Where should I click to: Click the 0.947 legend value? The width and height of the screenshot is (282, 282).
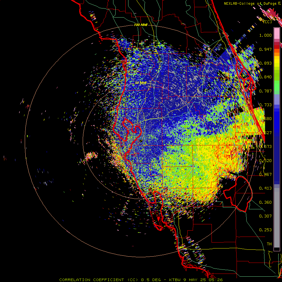click(265, 49)
